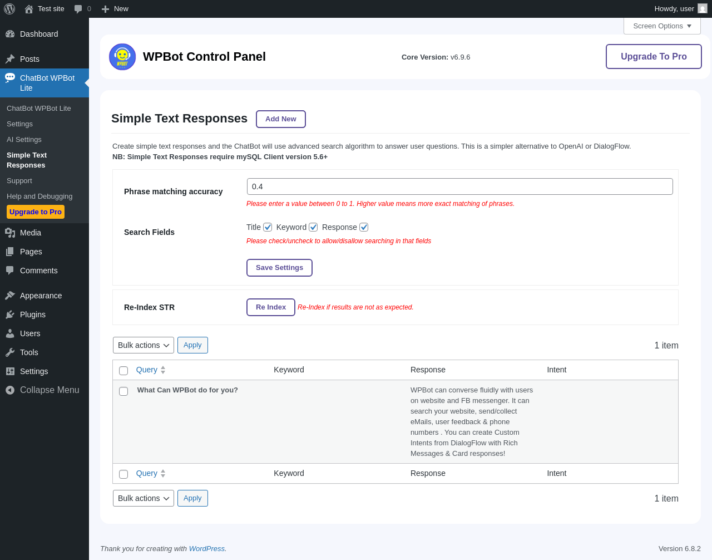Click the Media icon in sidebar

pyautogui.click(x=10, y=233)
